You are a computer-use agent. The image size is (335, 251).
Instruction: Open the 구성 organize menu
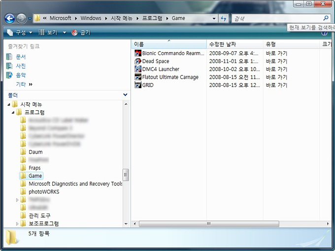point(20,32)
